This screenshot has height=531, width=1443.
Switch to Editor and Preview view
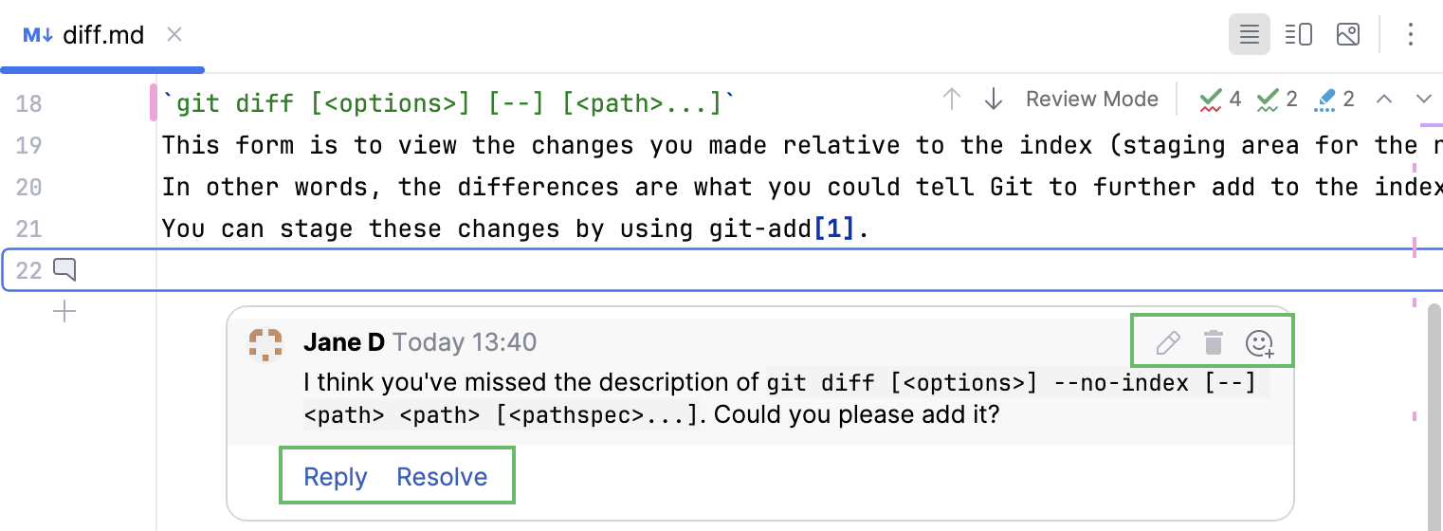click(1298, 35)
